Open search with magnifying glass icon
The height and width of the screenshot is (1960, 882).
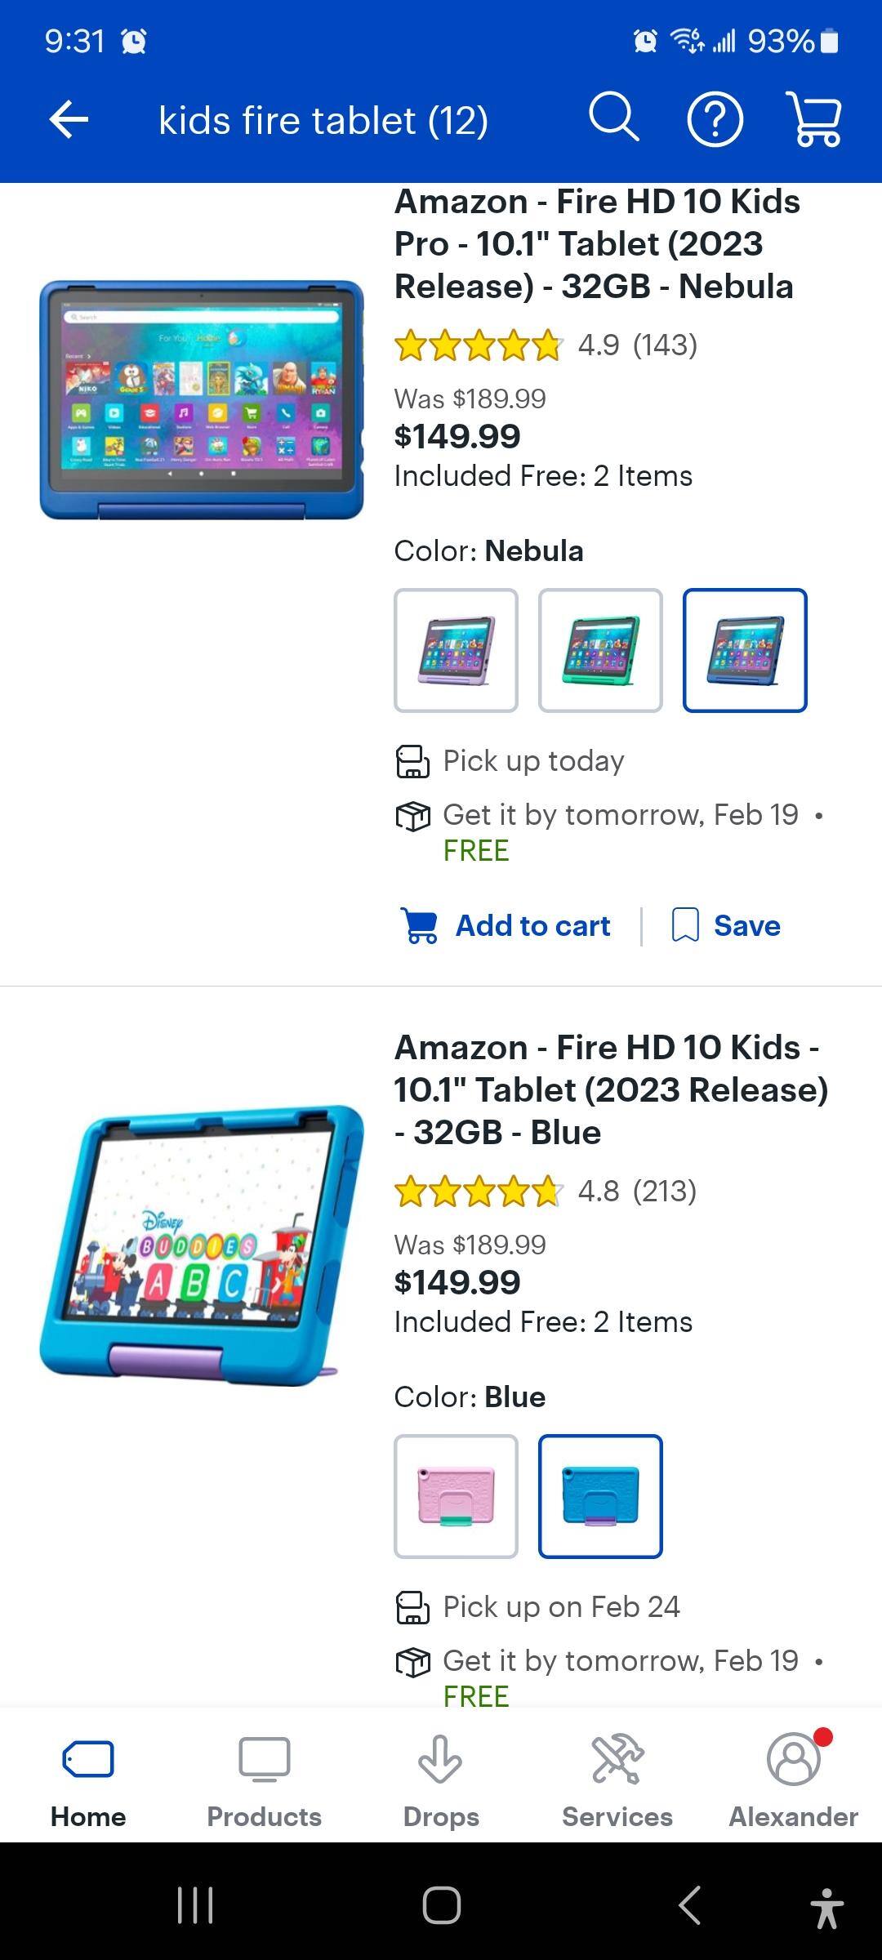613,118
